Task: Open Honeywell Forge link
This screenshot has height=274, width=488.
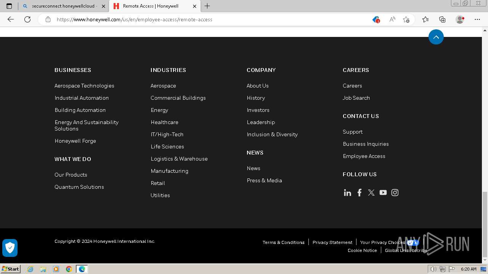Action: click(75, 141)
